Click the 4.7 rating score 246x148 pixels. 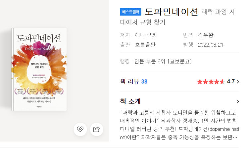coord(231,82)
